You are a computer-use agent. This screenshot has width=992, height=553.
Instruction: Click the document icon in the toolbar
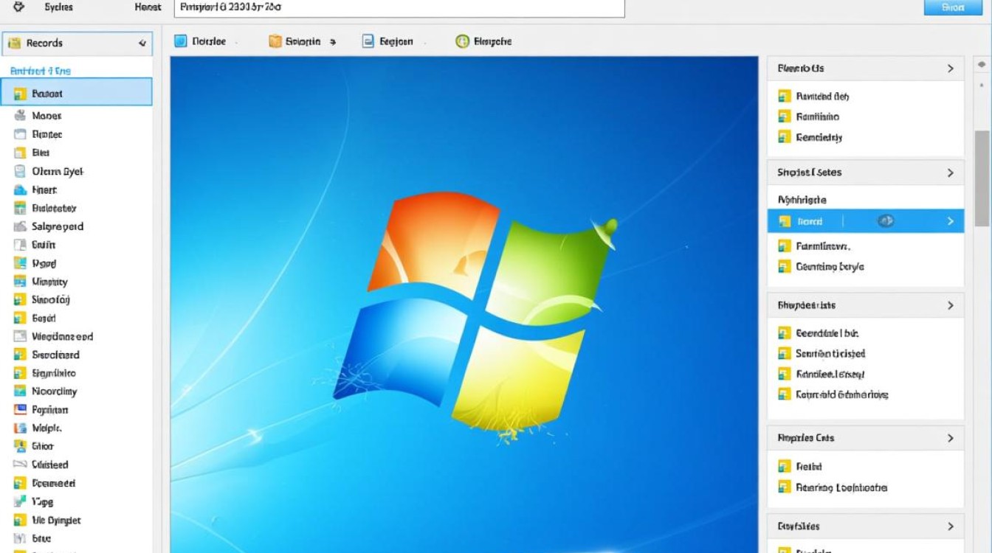pos(368,41)
